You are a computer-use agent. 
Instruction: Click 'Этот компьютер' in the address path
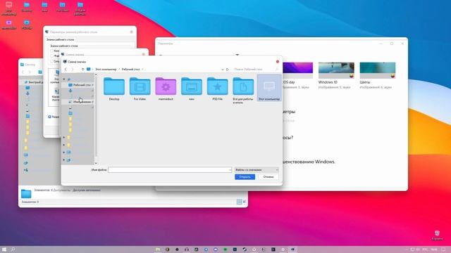point(106,70)
